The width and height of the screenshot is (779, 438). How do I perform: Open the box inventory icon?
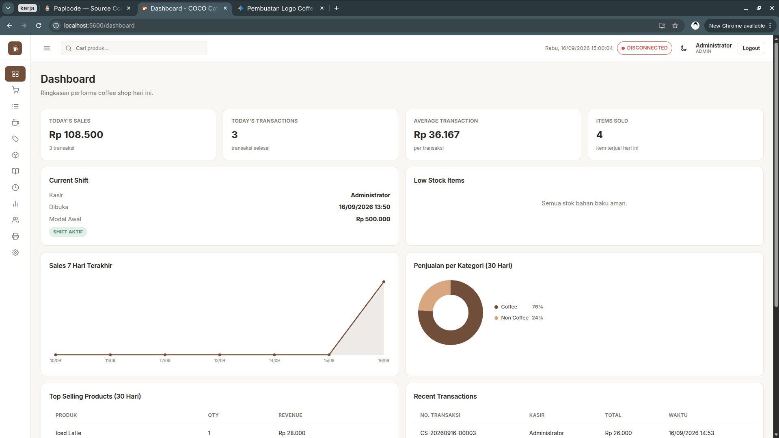tap(15, 155)
